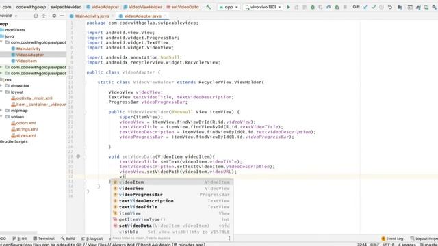Choose setVideoData completion in popup

pyautogui.click(x=172, y=225)
